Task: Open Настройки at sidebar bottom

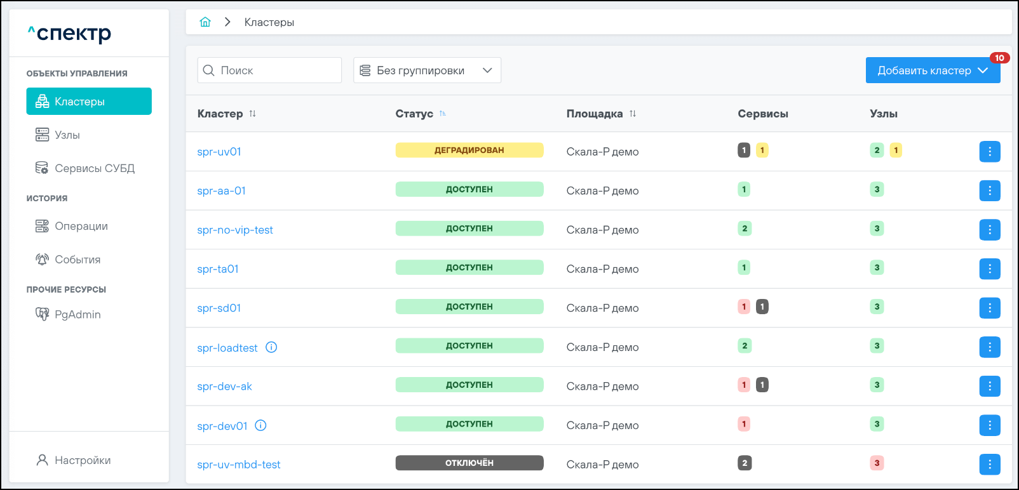Action: pyautogui.click(x=82, y=460)
